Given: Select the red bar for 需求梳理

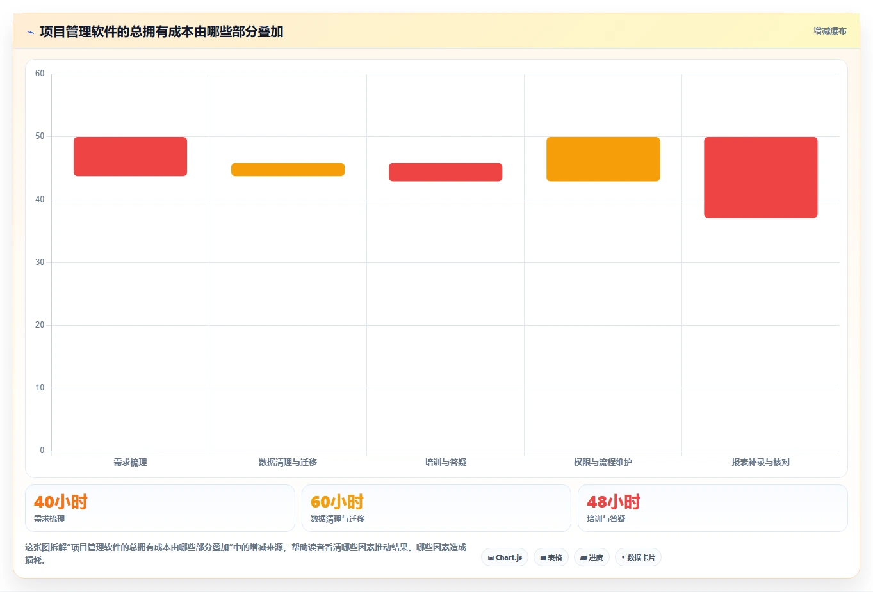Looking at the screenshot, I should 130,156.
